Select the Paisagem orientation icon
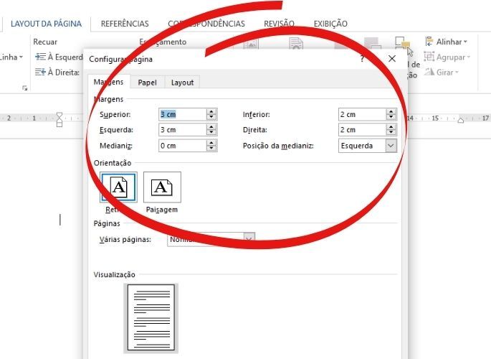Viewport: 491px width, 359px height. tap(162, 187)
